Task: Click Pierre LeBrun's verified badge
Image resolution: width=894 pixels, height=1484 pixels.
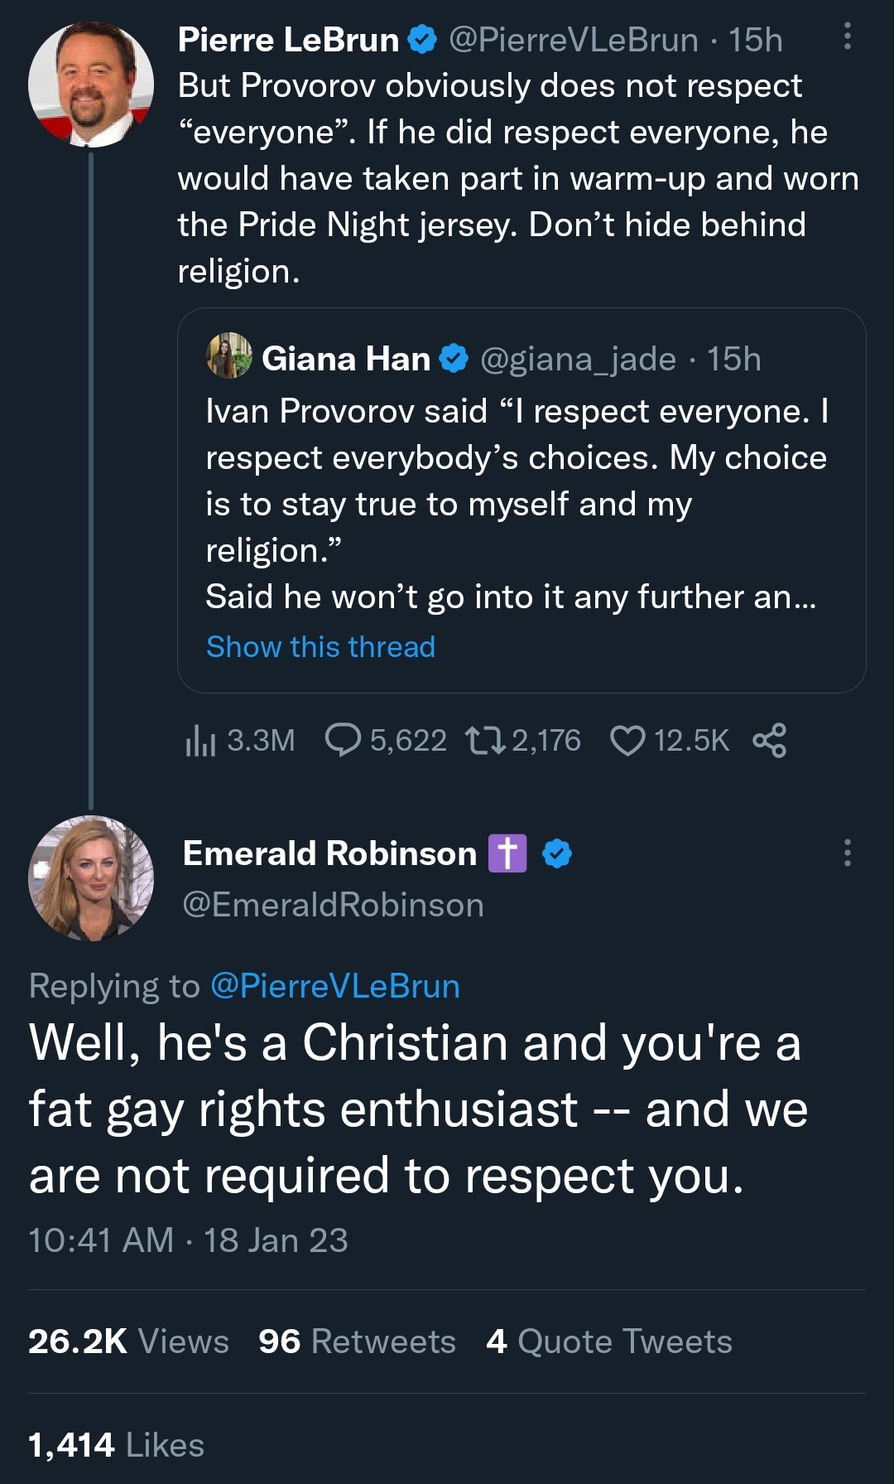Action: click(x=423, y=40)
